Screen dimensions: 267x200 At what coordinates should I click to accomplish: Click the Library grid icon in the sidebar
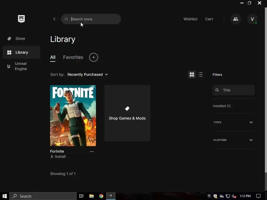(9, 52)
